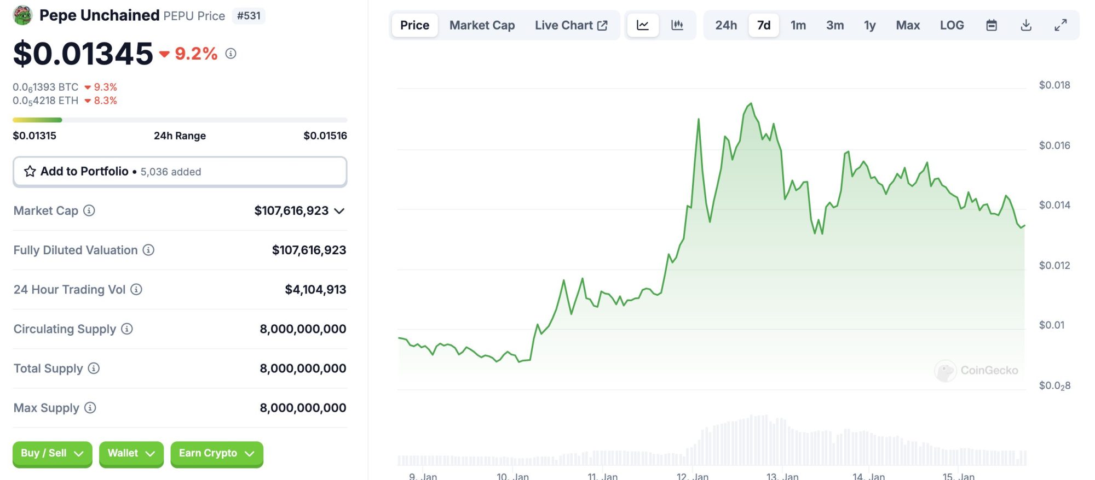Switch to the candlestick chart icon
This screenshot has height=480, width=1095.
coord(677,25)
